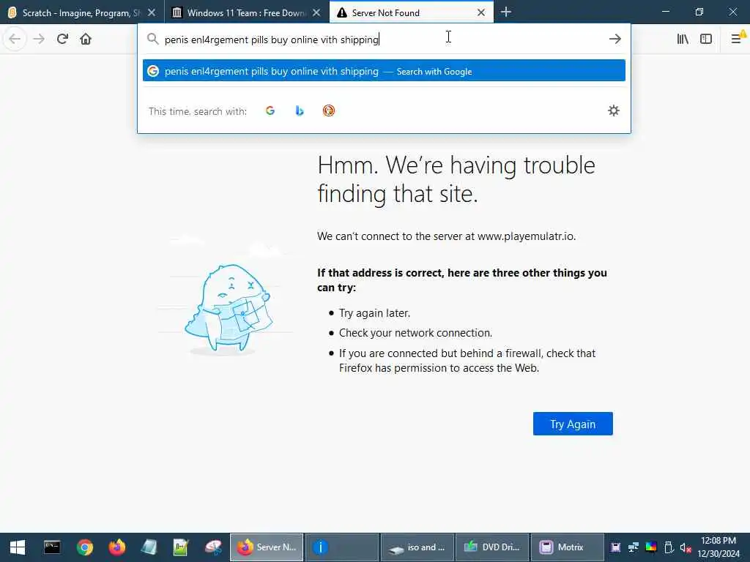Open the Firefox hamburger menu

[x=737, y=39]
